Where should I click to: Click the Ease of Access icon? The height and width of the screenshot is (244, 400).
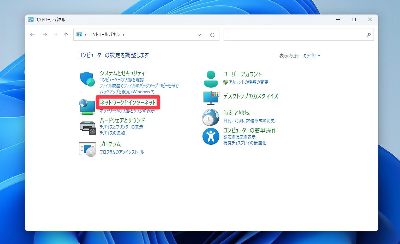pos(211,136)
